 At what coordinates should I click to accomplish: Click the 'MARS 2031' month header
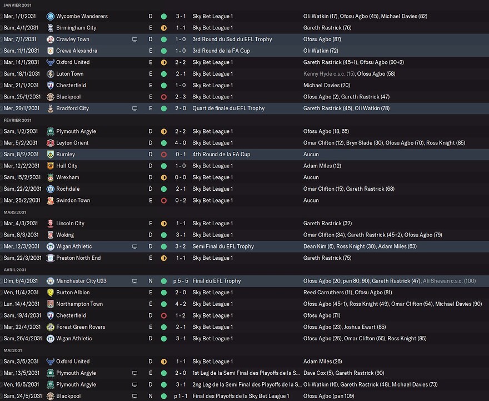coord(14,212)
